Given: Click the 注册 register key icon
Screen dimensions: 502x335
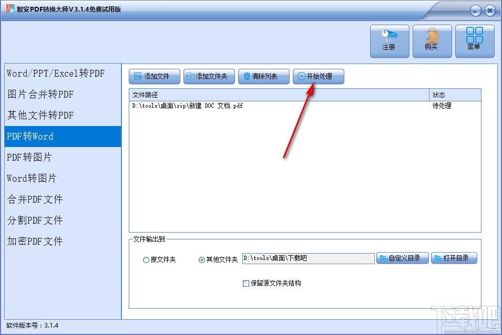Looking at the screenshot, I should [x=390, y=41].
